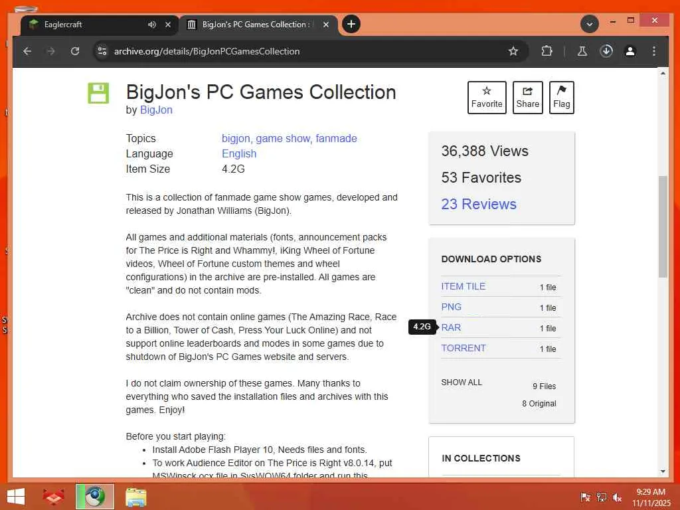This screenshot has height=510, width=680.
Task: Close the Eaglercraft tab
Action: pos(168,25)
